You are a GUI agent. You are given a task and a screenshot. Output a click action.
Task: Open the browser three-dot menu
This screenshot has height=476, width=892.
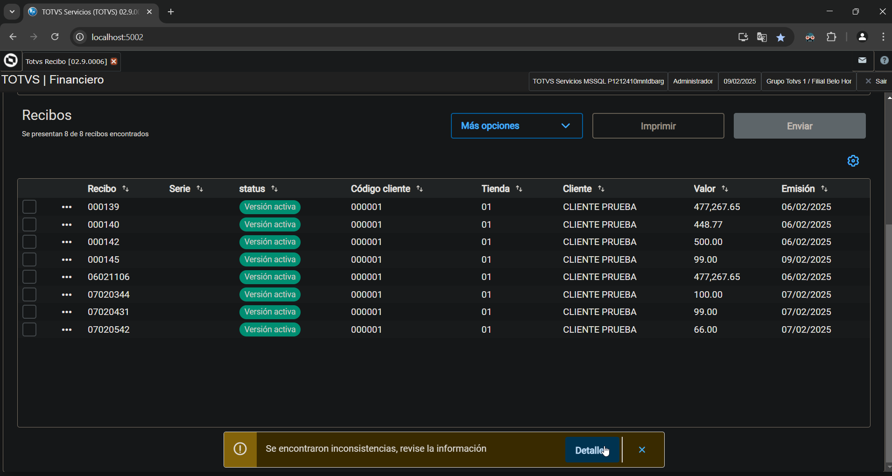883,37
